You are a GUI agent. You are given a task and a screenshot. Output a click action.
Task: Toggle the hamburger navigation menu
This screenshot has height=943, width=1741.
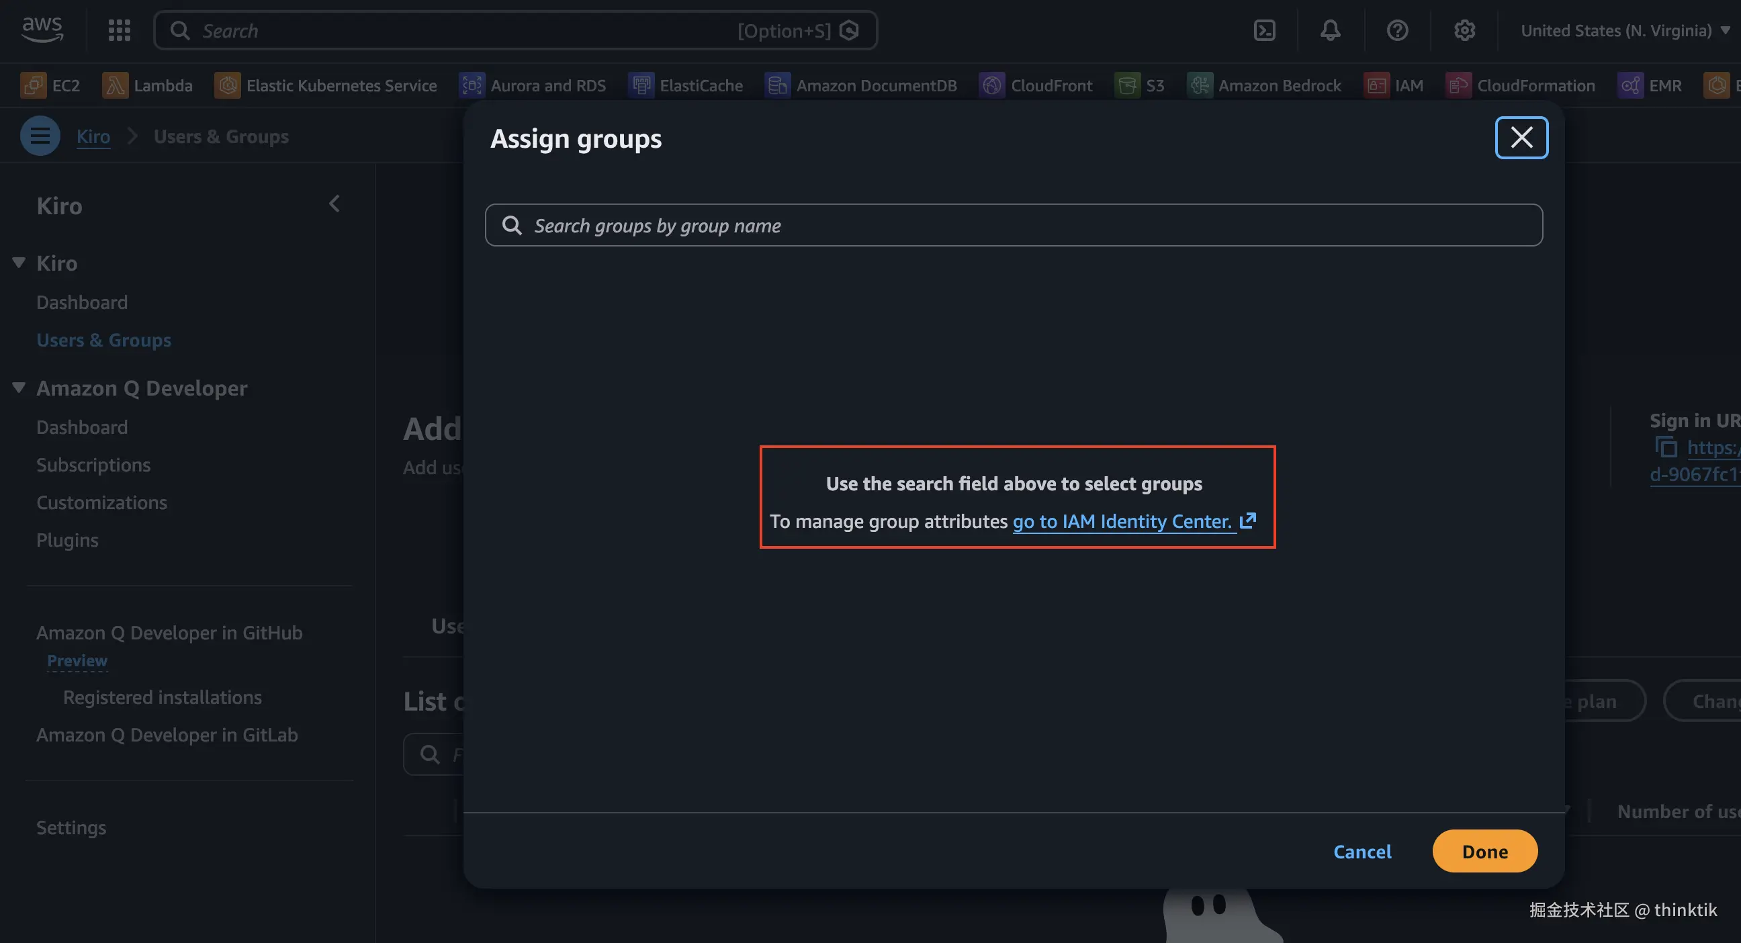click(x=40, y=136)
